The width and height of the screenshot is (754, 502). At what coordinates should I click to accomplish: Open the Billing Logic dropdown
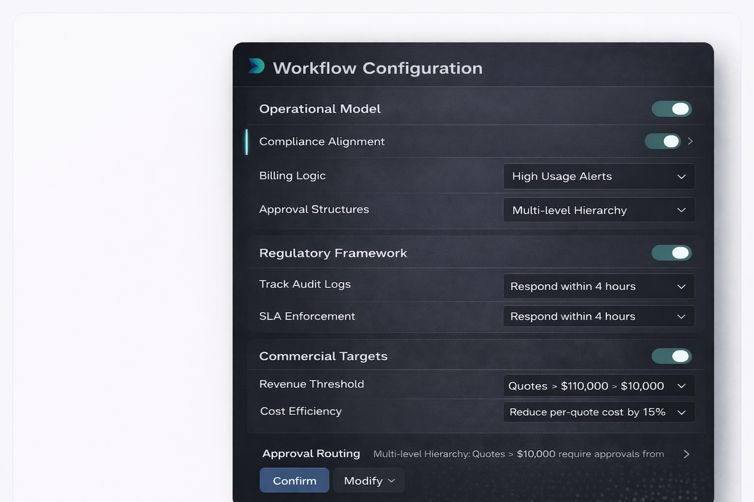tap(598, 176)
